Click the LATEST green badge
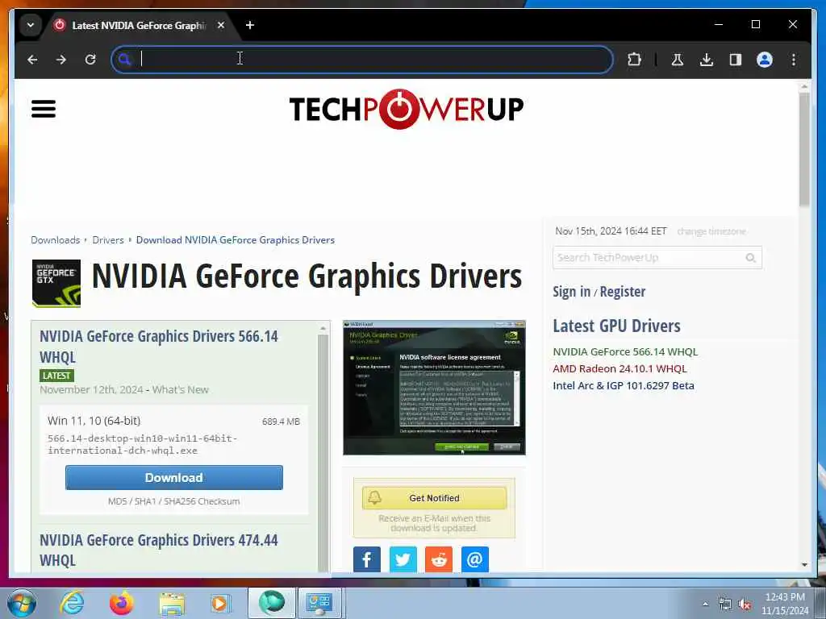The image size is (826, 619). pos(57,376)
